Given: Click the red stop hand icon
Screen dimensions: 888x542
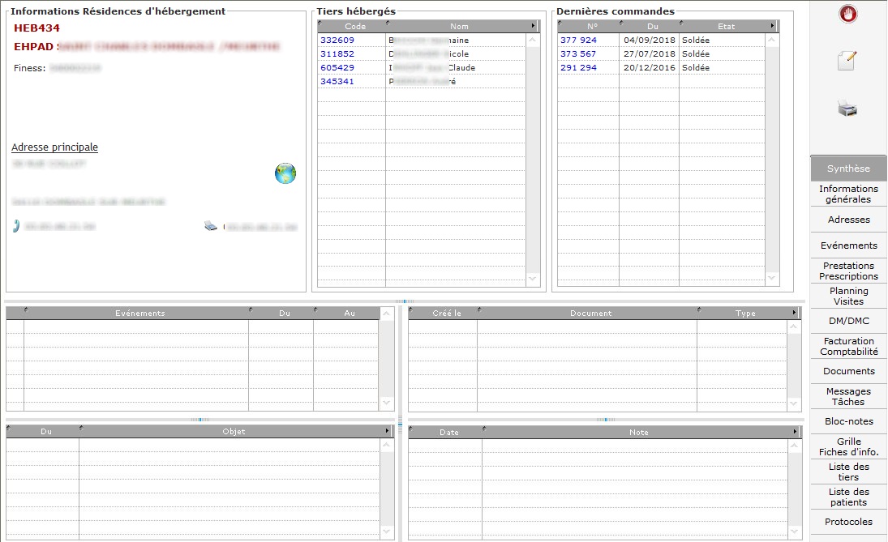Looking at the screenshot, I should click(847, 14).
